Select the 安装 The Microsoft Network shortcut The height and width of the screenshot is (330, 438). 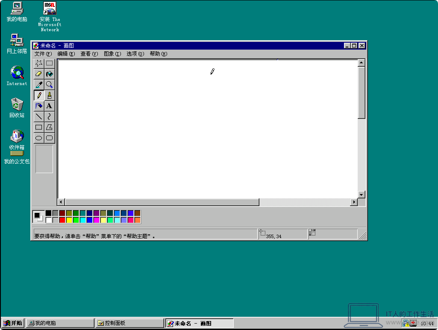50,17
